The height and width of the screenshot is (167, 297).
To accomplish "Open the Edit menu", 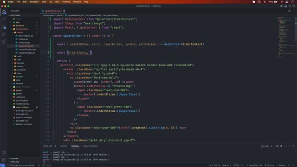I will 25,2.
